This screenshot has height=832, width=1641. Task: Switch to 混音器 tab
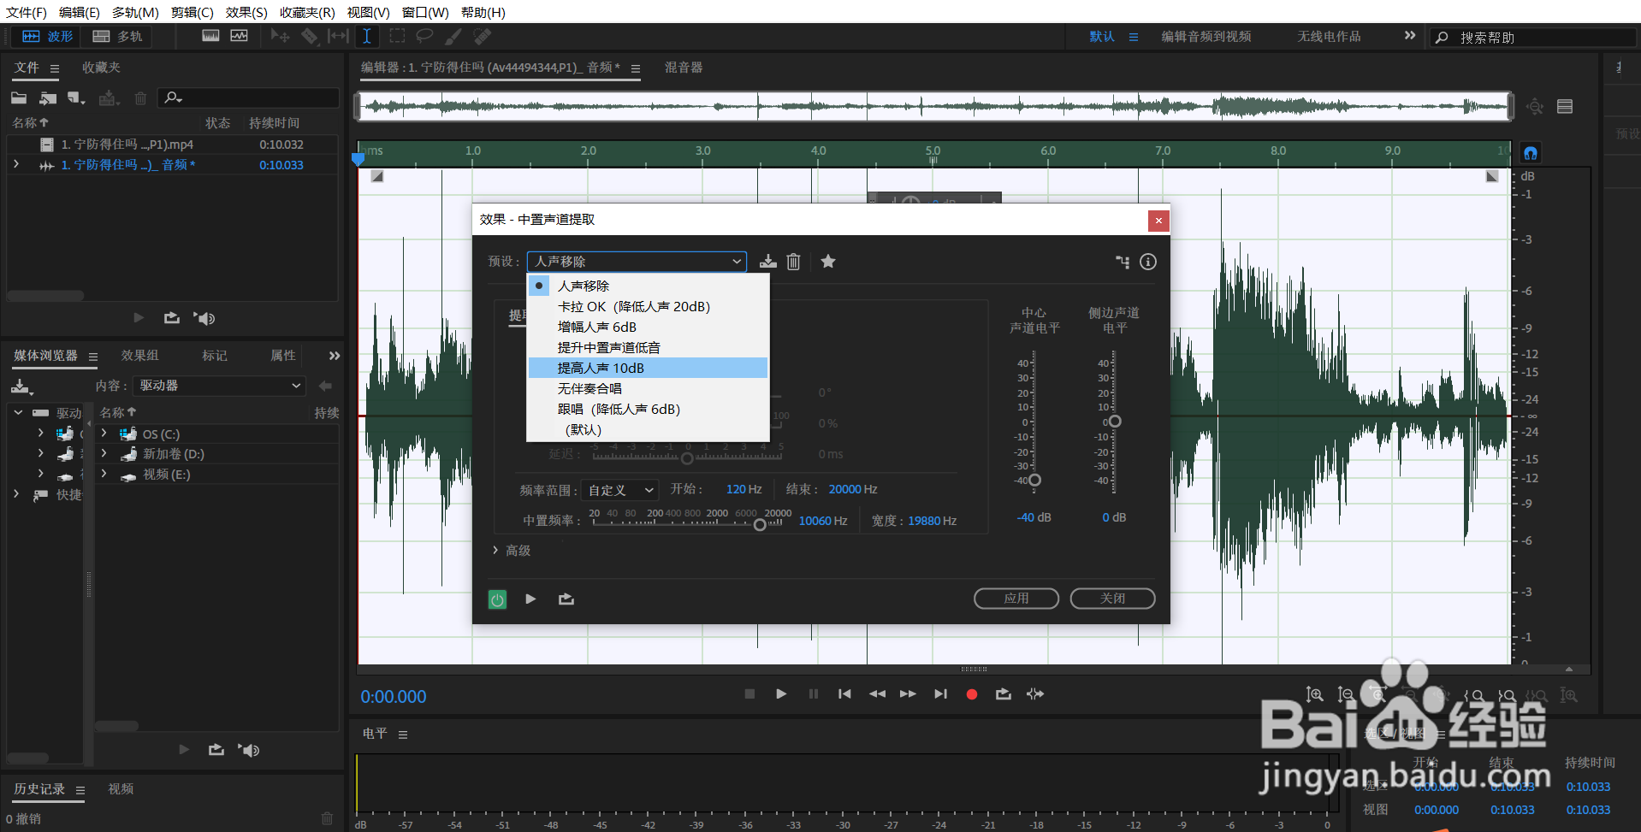684,68
